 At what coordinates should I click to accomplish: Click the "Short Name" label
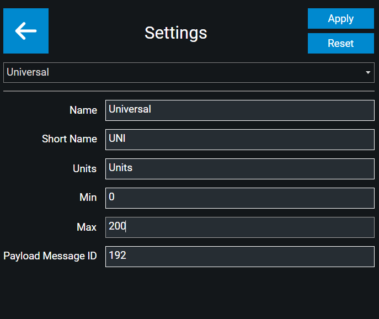point(70,139)
